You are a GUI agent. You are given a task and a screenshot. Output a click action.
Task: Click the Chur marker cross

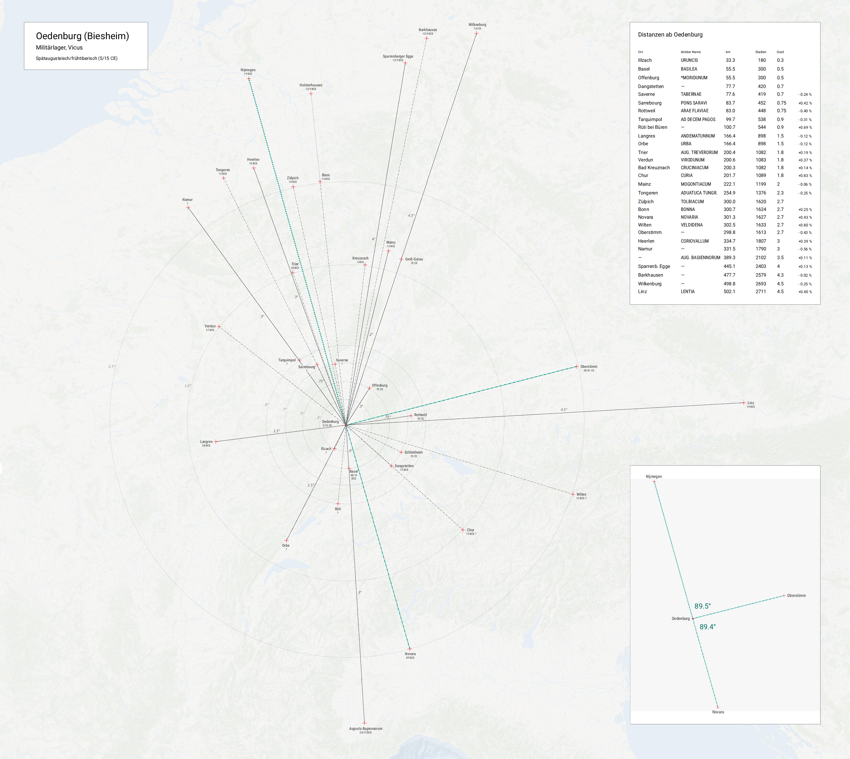point(463,530)
